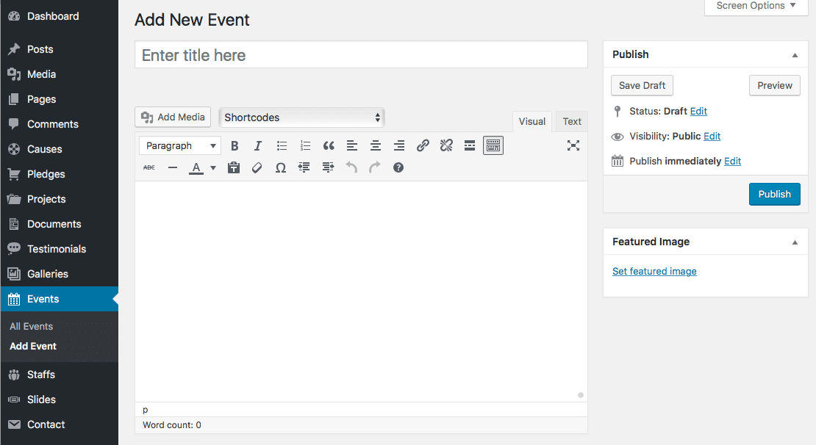Click the event title input field
Screen dimensions: 816x445
click(x=361, y=55)
